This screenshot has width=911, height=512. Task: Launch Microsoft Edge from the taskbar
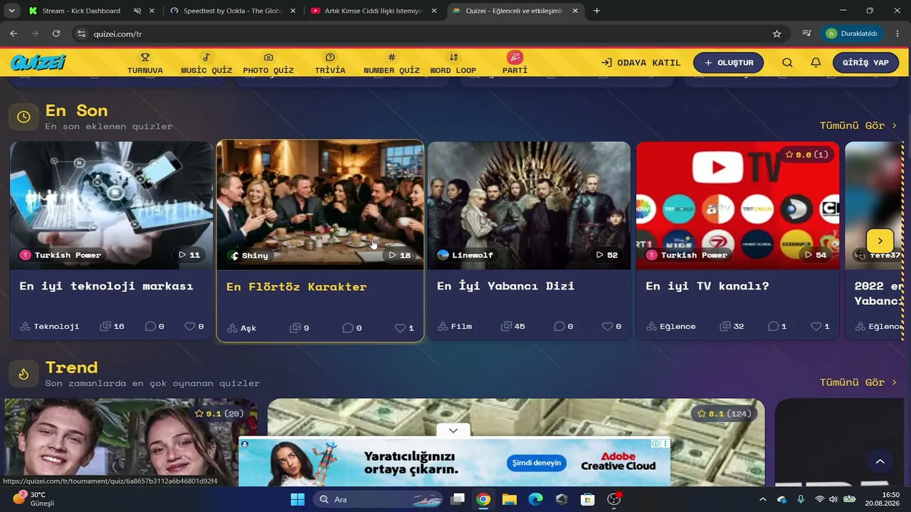[x=536, y=499]
